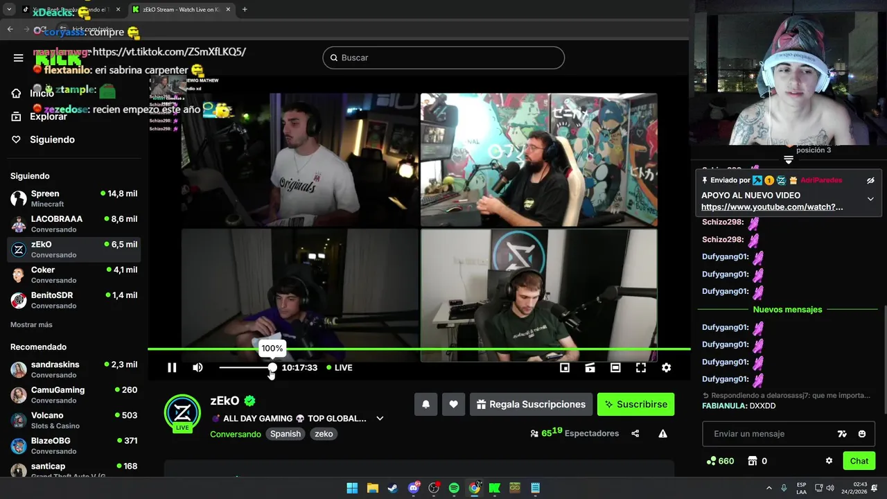Click the green Suscribirse button
Viewport: 887px width, 499px height.
(635, 404)
